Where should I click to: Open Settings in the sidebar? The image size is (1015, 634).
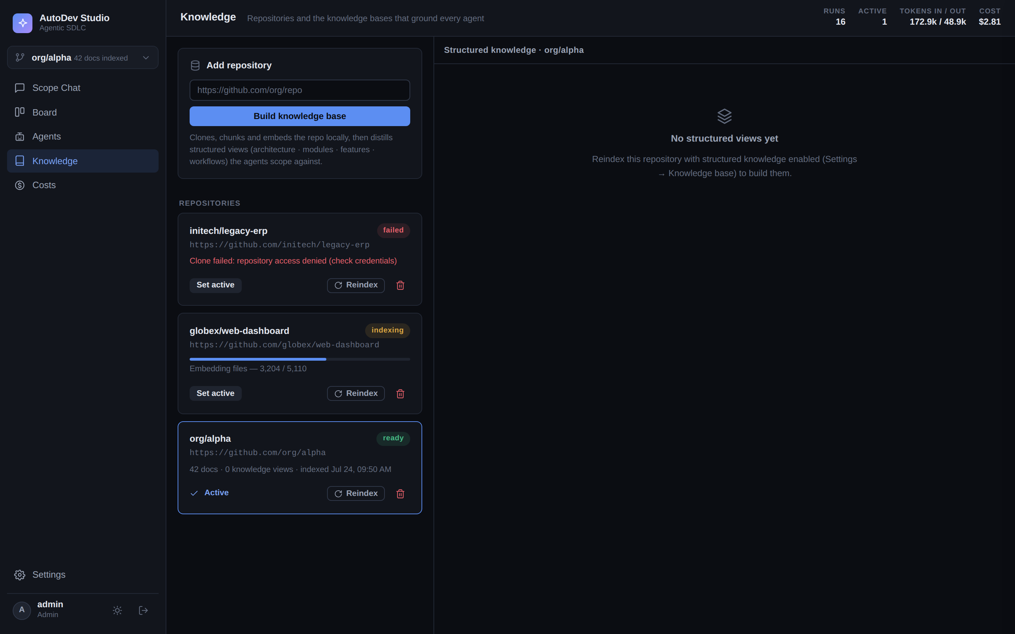coord(82,574)
